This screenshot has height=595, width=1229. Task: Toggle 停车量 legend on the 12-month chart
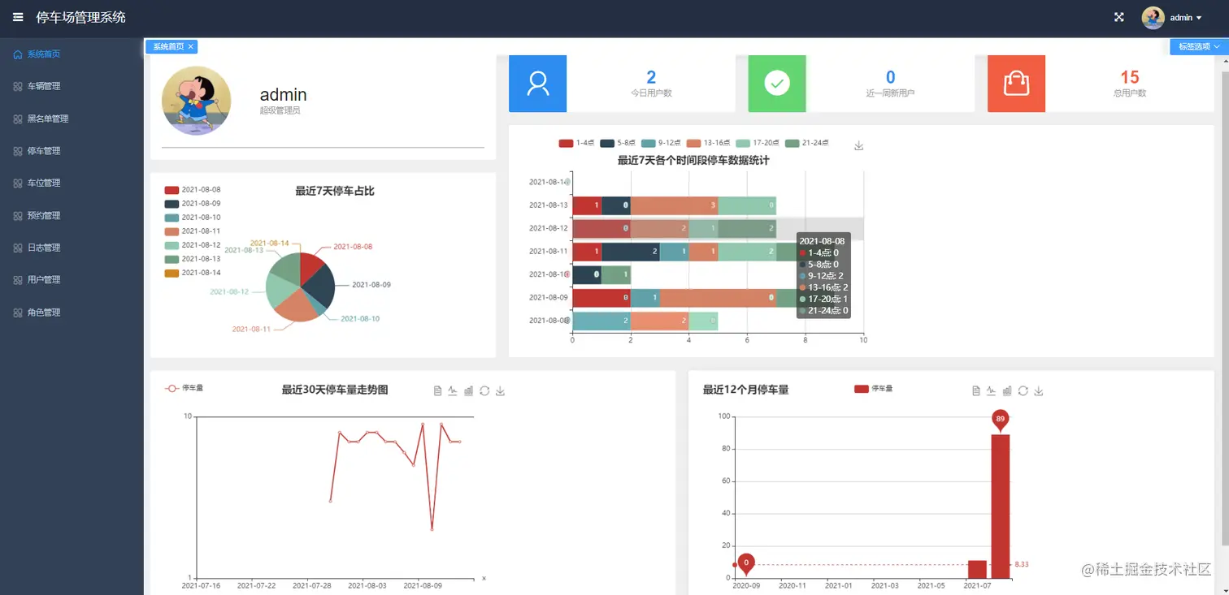coord(874,389)
